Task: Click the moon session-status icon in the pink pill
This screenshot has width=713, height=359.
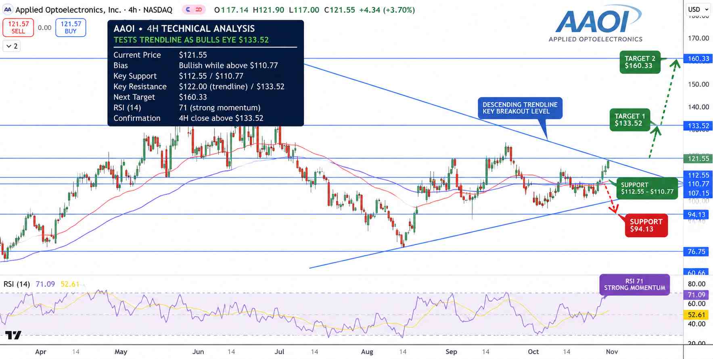Action: pos(188,10)
